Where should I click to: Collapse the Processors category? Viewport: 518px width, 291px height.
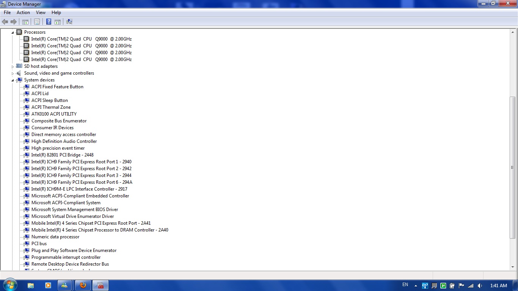(x=13, y=33)
